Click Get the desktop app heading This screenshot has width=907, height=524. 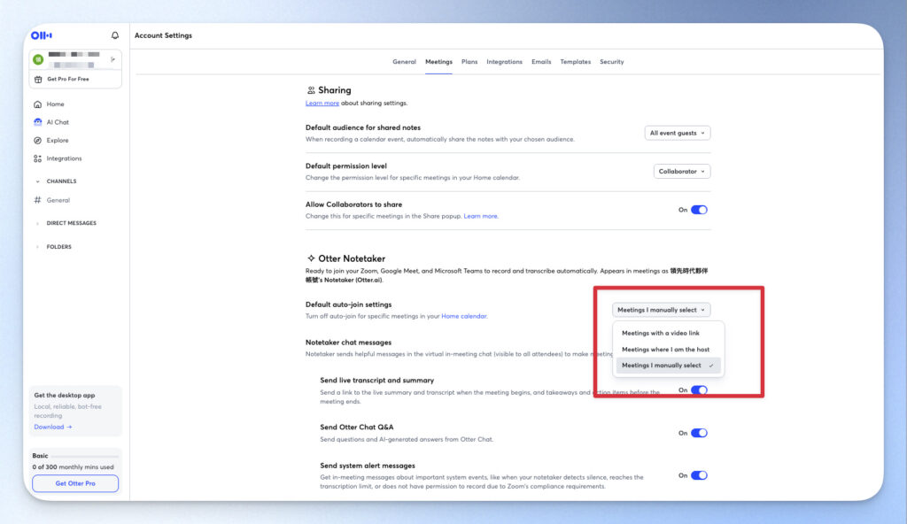coord(64,396)
